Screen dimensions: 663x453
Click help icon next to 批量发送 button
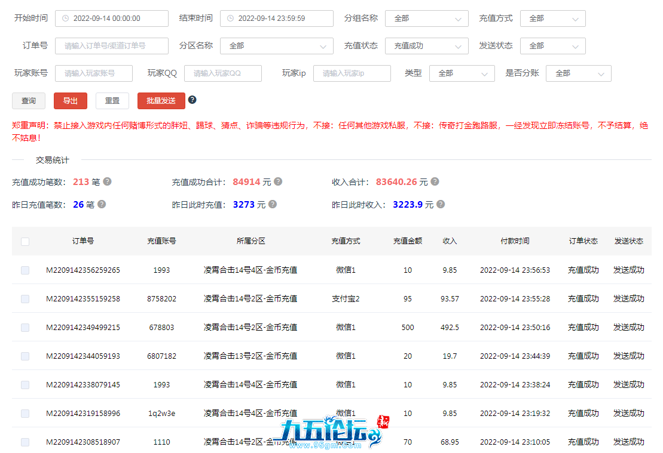(x=192, y=100)
